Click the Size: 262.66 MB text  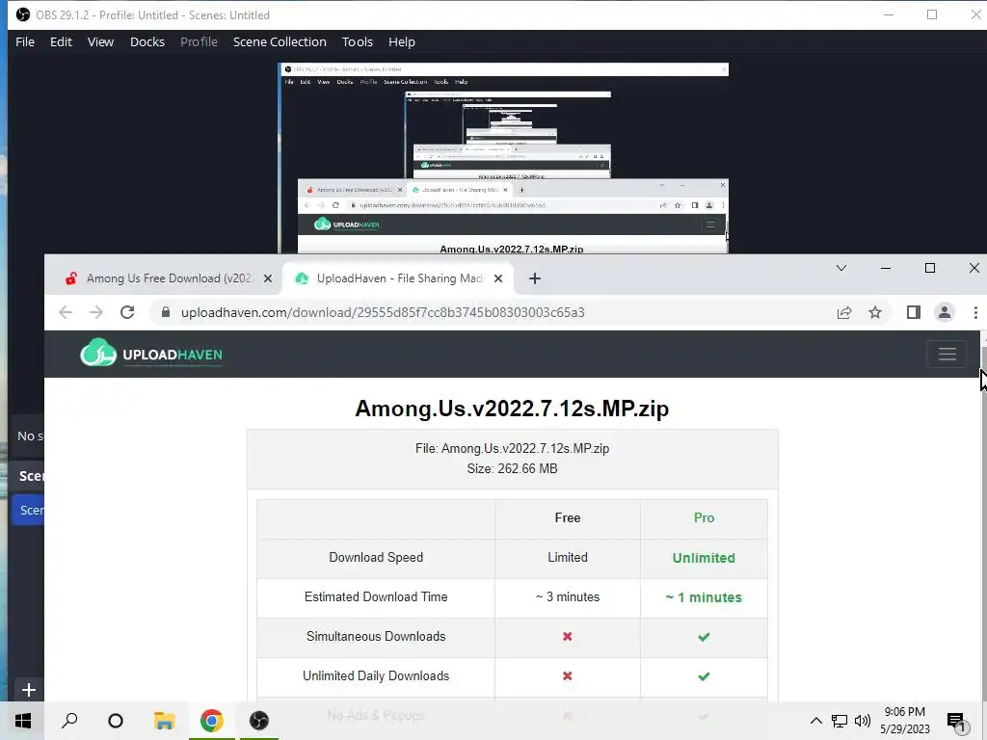[x=512, y=469]
